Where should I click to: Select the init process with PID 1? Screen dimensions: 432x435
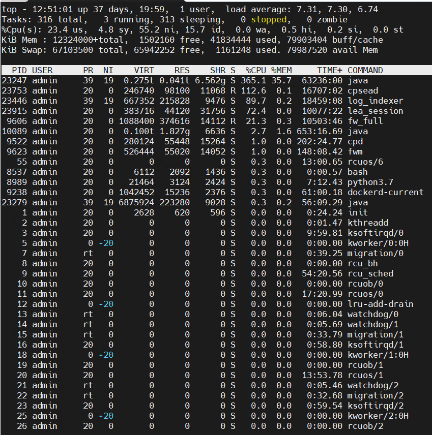[204, 212]
